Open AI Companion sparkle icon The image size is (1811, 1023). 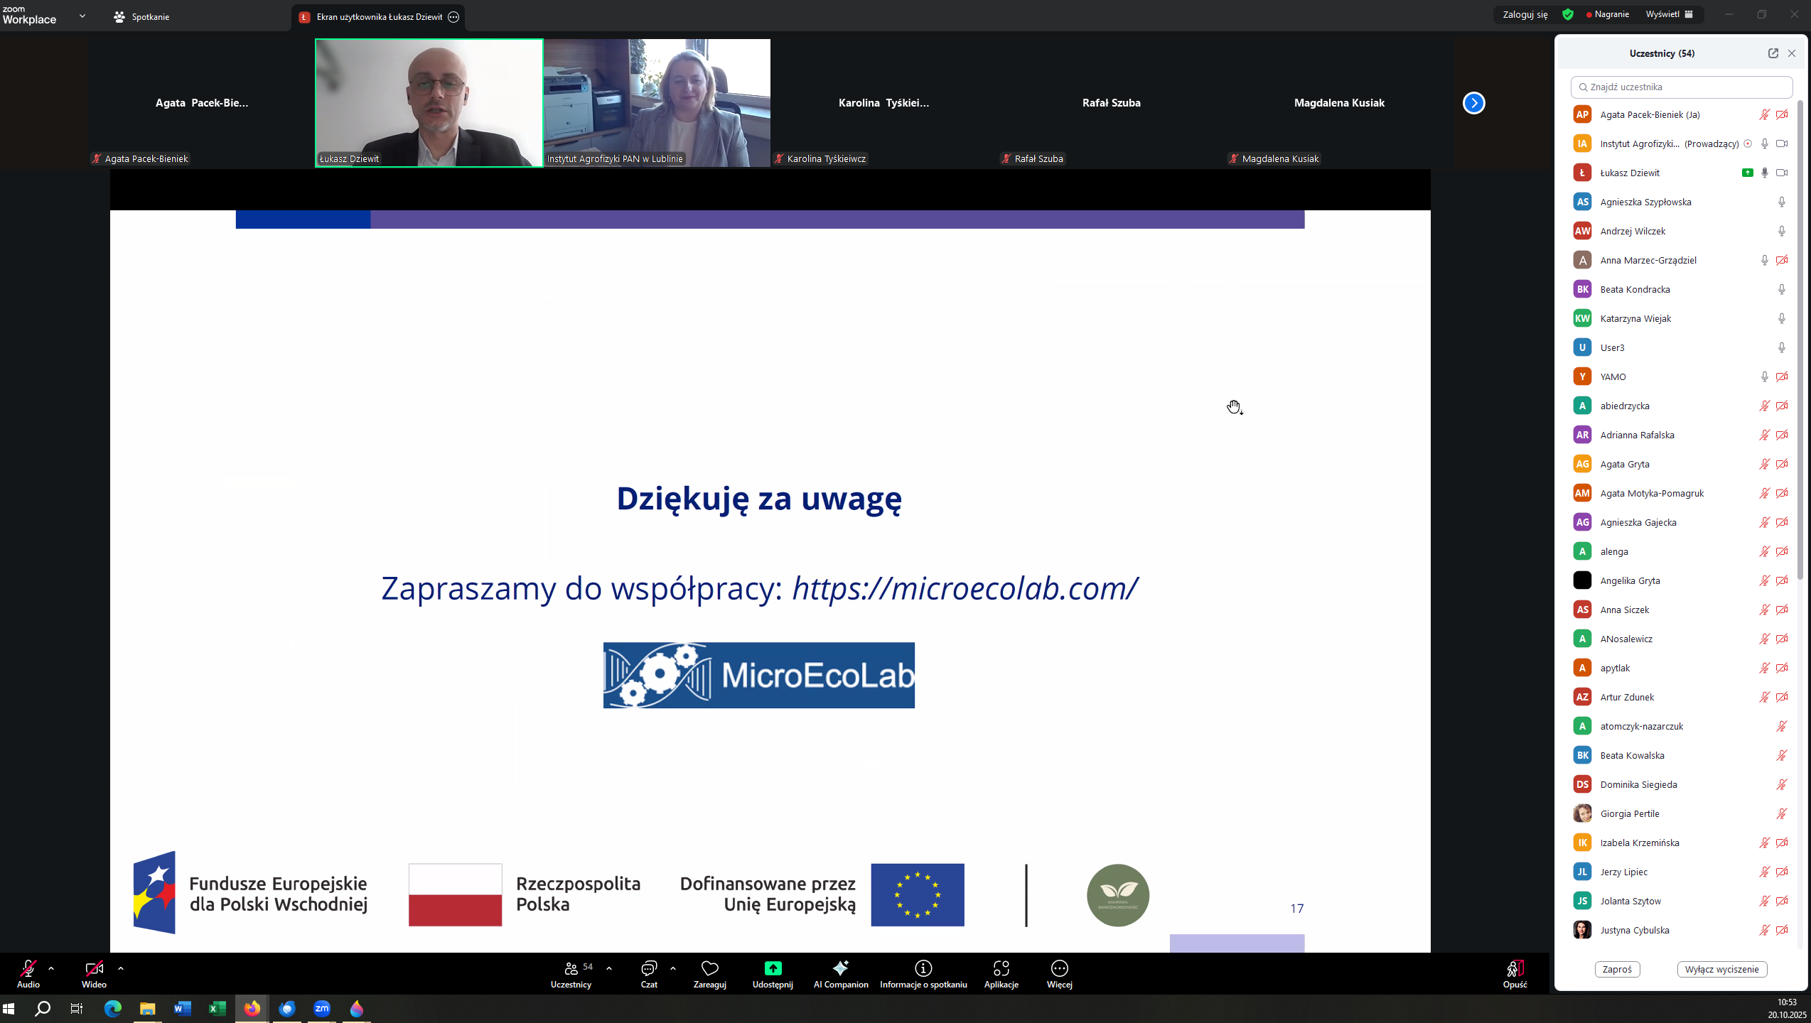point(840,968)
